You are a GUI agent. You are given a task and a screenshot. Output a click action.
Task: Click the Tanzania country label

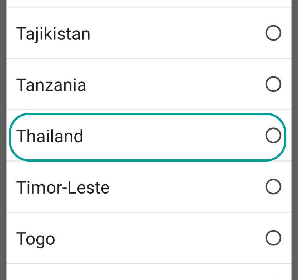pos(51,85)
